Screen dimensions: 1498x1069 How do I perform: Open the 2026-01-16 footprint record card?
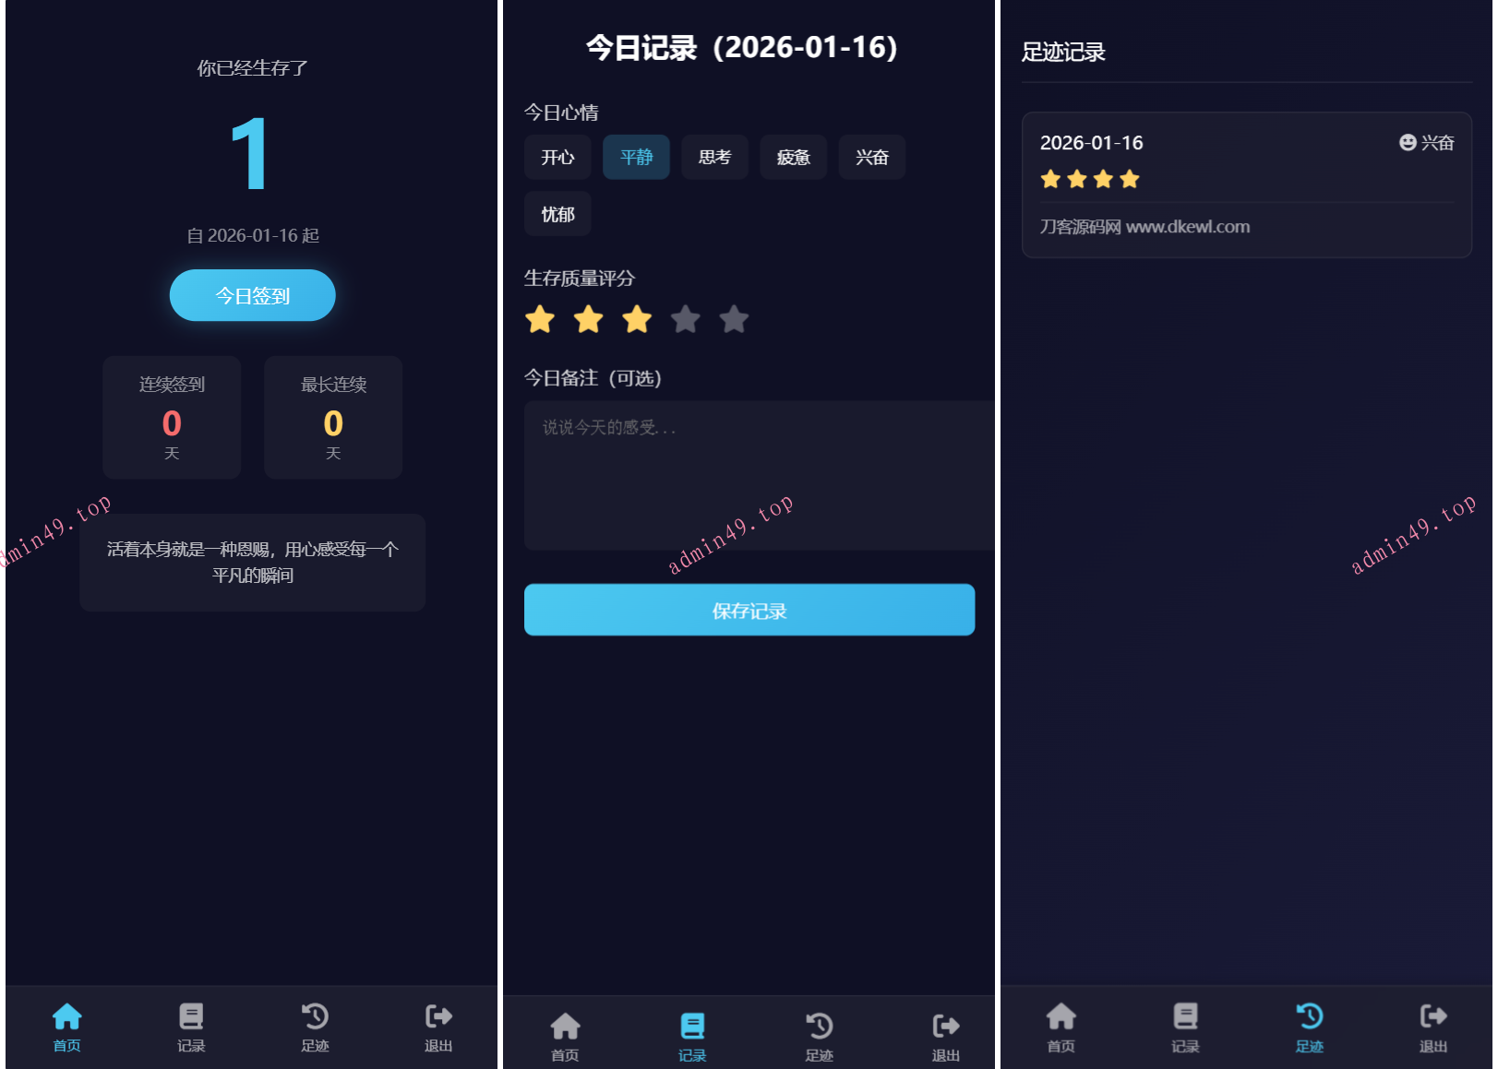click(1246, 185)
